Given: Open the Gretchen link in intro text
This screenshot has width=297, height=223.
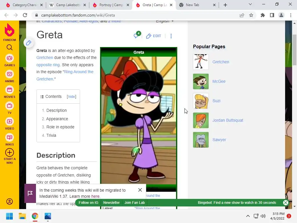Looking at the screenshot, I should coord(45,57).
